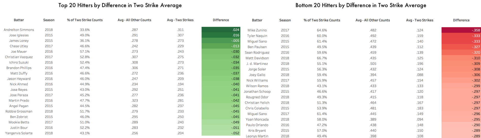Click the '% of Two Strike Counts' header on left table

point(85,20)
